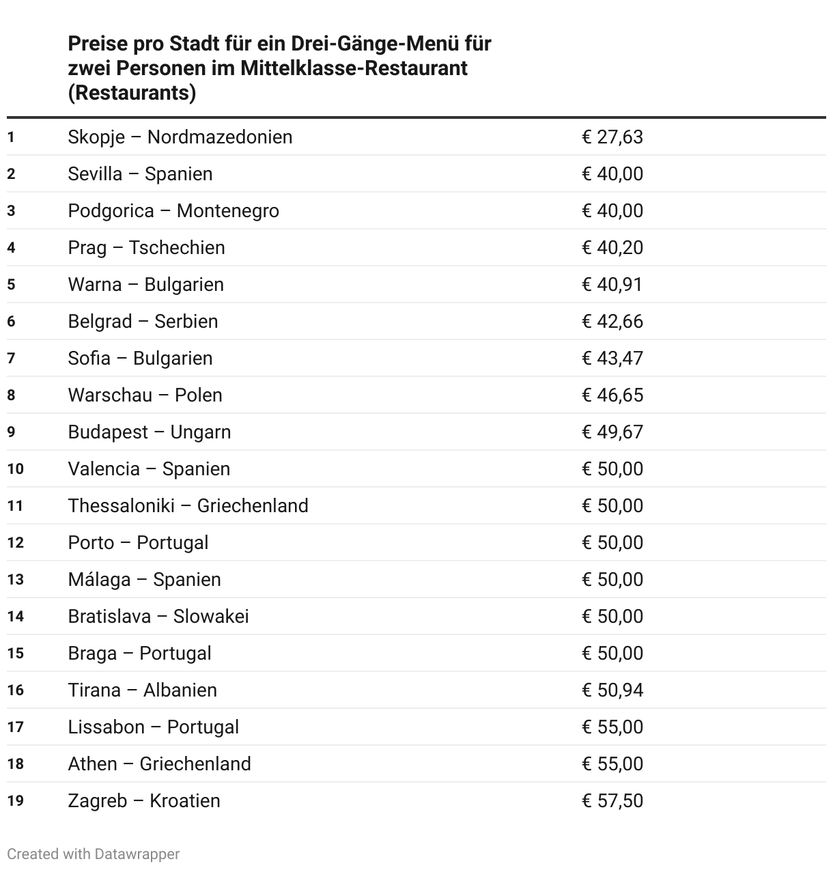
Task: Click Bratislava – Slowakei entry
Action: (158, 617)
